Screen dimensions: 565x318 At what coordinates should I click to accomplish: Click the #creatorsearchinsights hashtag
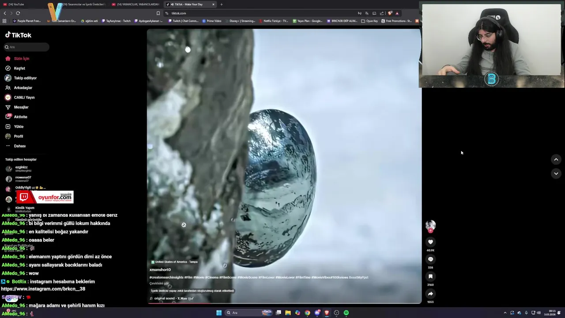[x=166, y=277]
